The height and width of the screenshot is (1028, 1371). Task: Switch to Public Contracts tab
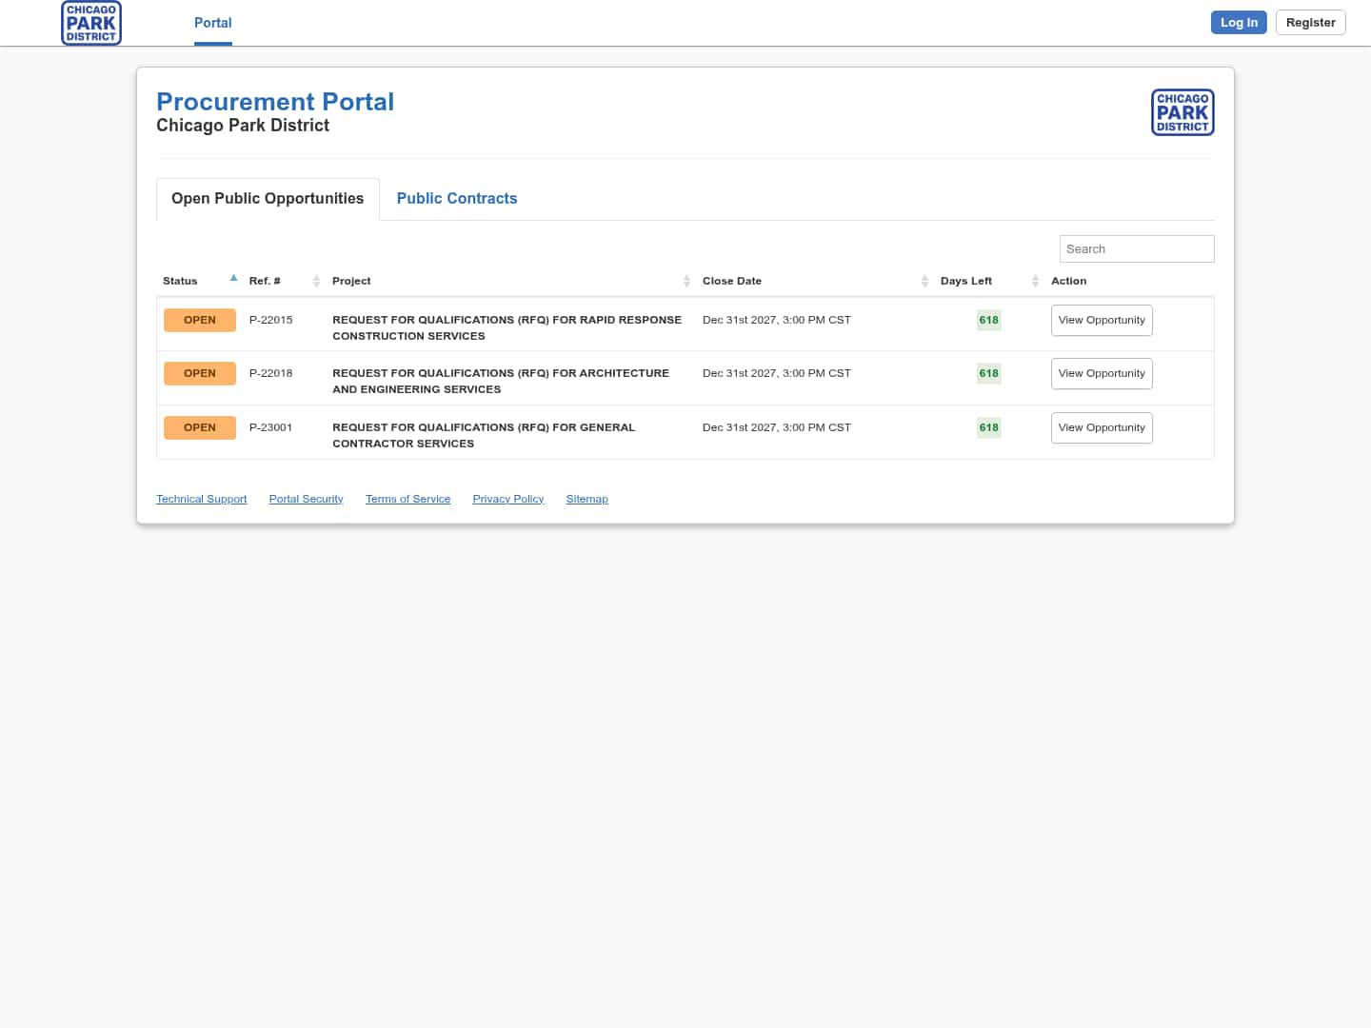tap(457, 199)
